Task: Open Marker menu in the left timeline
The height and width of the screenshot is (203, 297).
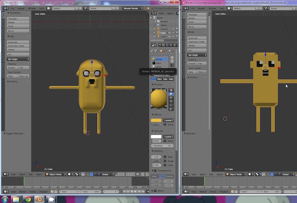Action: point(22,192)
